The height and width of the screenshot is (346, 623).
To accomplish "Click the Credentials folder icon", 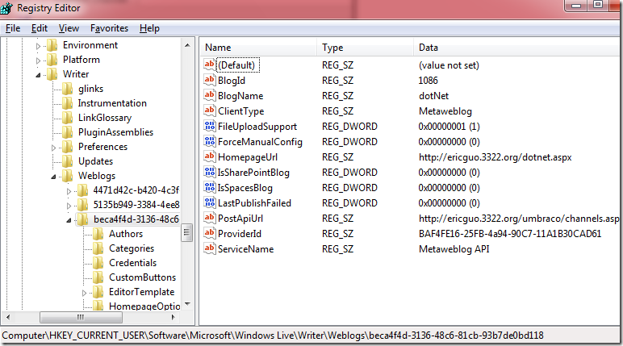I will 98,263.
